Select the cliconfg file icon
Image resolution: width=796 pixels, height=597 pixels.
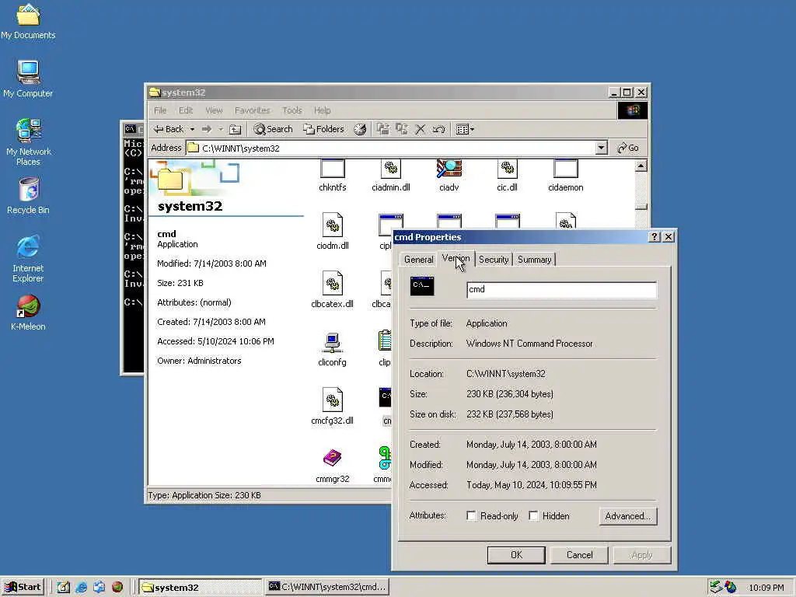click(x=333, y=348)
